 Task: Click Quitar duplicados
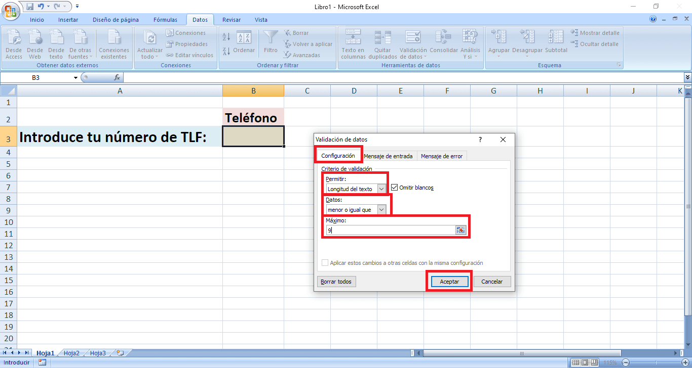[382, 44]
